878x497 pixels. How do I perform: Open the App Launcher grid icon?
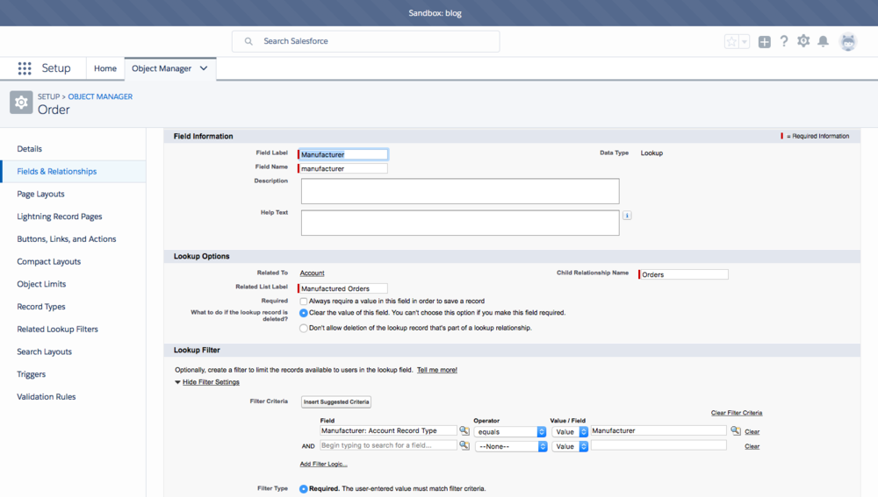click(25, 68)
